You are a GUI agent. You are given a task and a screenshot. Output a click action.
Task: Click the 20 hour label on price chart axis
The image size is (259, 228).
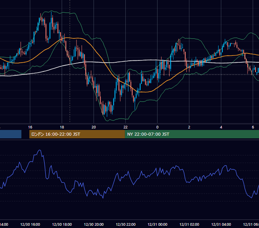pyautogui.click(x=94, y=127)
